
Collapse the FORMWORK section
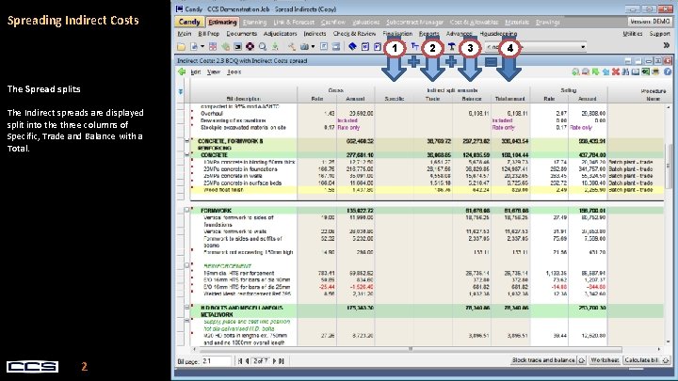(186, 211)
